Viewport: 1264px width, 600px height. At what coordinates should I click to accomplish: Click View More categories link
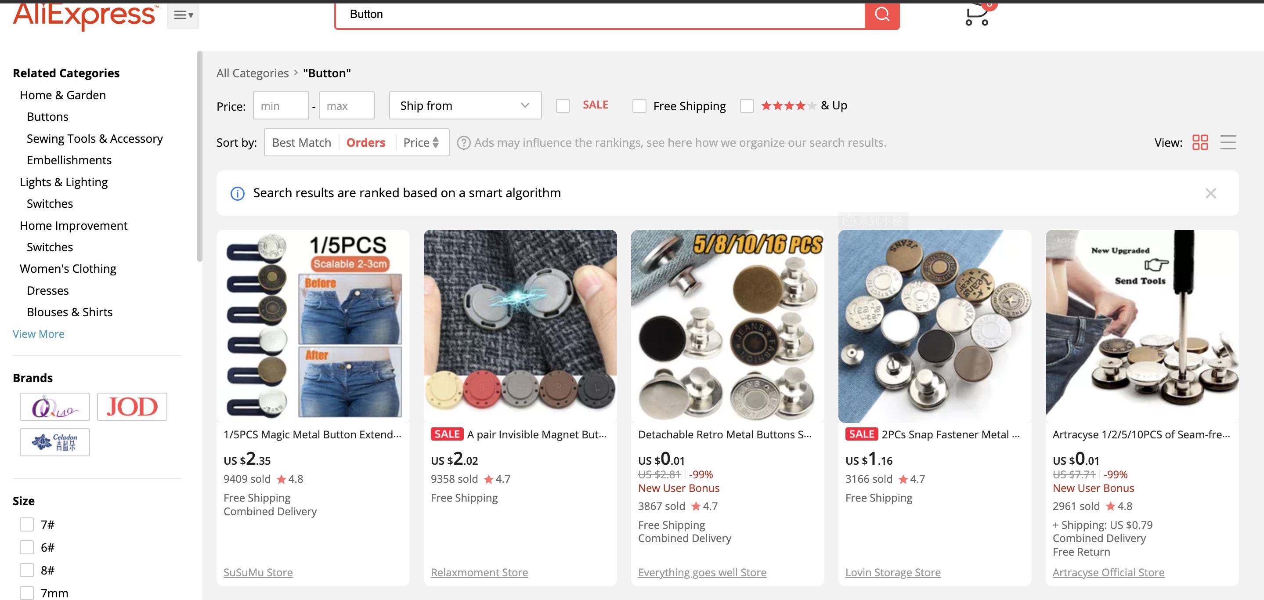coord(38,334)
